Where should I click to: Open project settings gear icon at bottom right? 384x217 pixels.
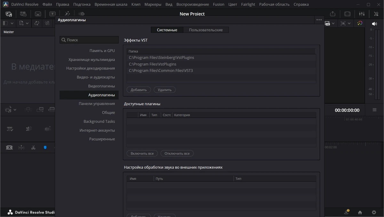point(374,212)
